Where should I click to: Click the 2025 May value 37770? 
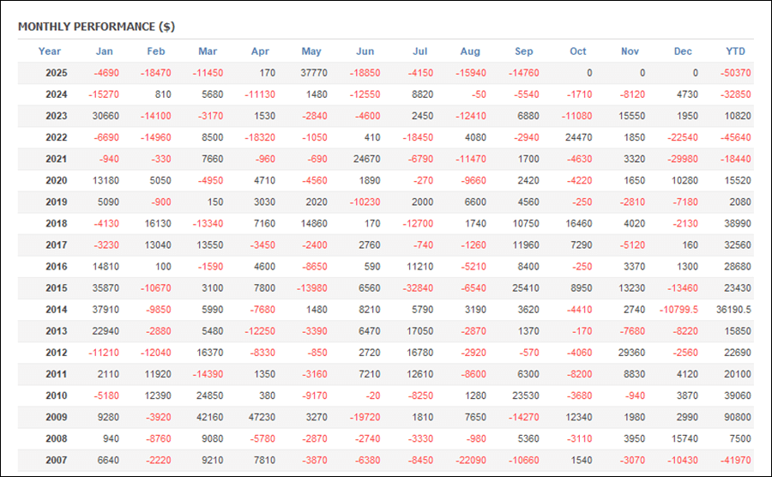point(314,73)
